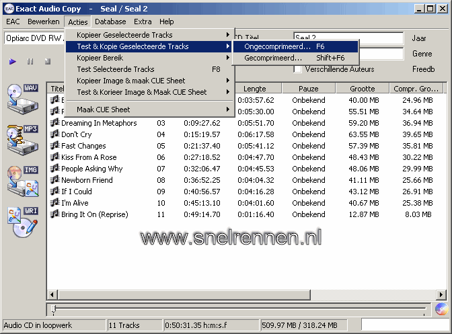Screen dimensions: 452x334
Task: Click the note icon of People Asking Why
Action: 54,169
